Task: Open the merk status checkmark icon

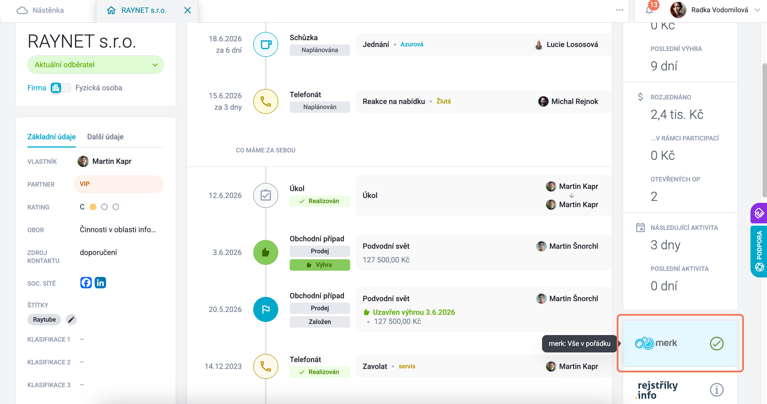Action: point(716,343)
